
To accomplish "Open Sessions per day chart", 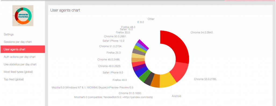I will coord(17,42).
